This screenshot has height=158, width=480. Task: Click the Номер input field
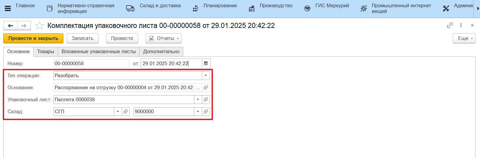[x=91, y=63]
